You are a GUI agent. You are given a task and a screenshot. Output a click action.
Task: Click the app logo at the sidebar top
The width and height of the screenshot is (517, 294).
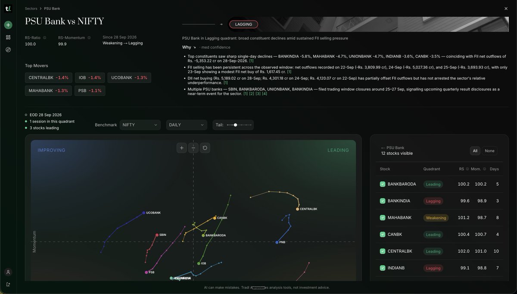point(8,9)
